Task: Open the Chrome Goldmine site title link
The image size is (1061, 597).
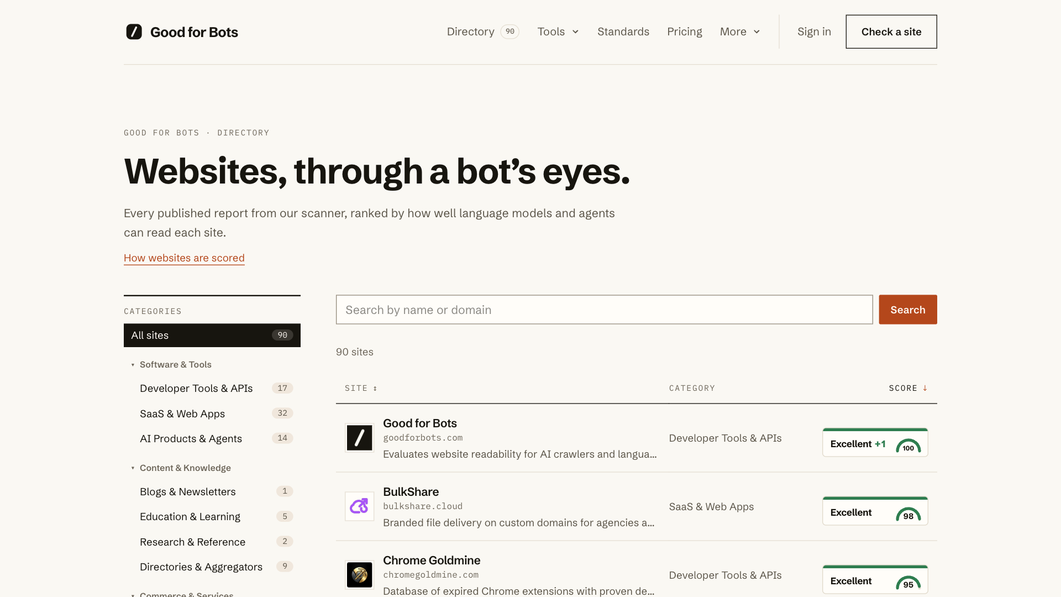Action: pos(432,560)
